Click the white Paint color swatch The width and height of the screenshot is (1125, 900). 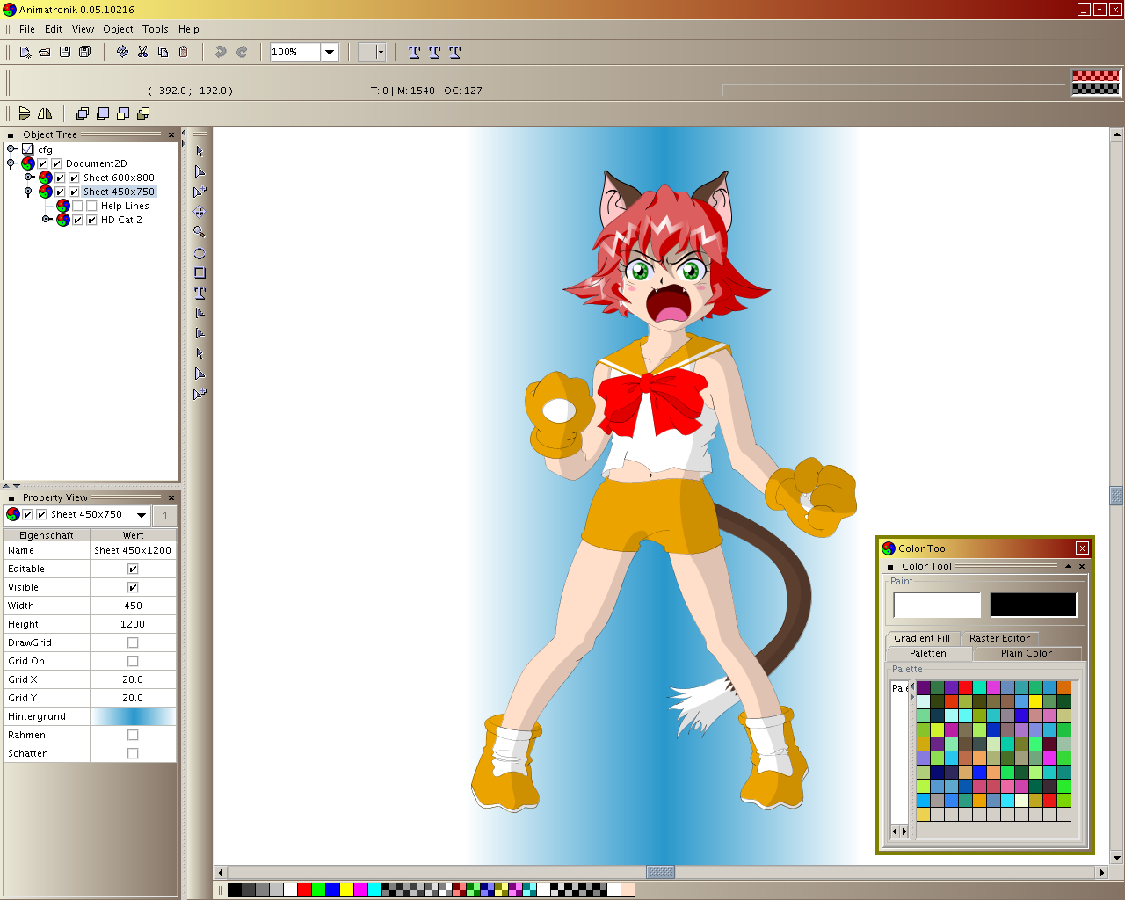point(937,605)
